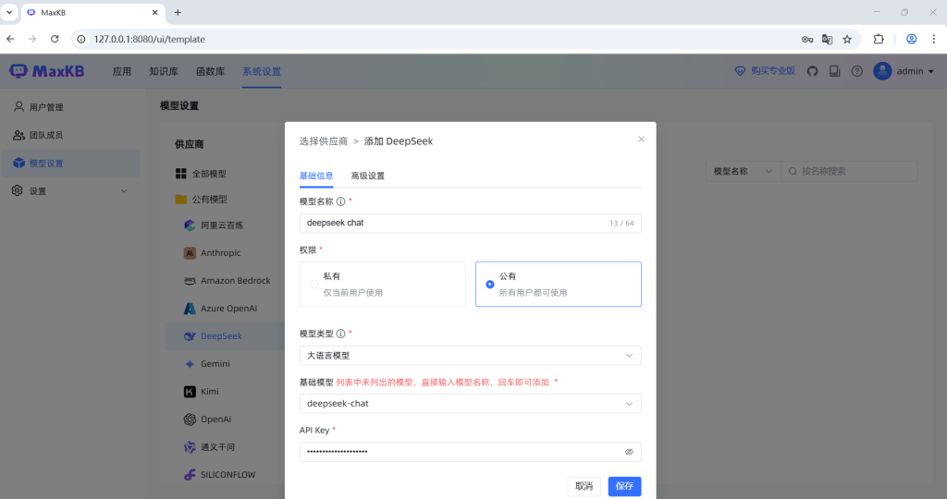Bookmark this page with the star
This screenshot has height=499, width=947.
(847, 39)
